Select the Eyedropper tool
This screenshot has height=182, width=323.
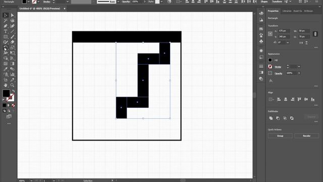click(x=6, y=69)
